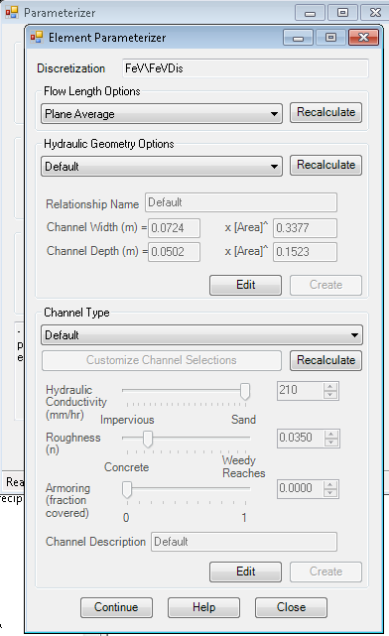Recalculate the channel type
The image size is (389, 636).
point(325,360)
